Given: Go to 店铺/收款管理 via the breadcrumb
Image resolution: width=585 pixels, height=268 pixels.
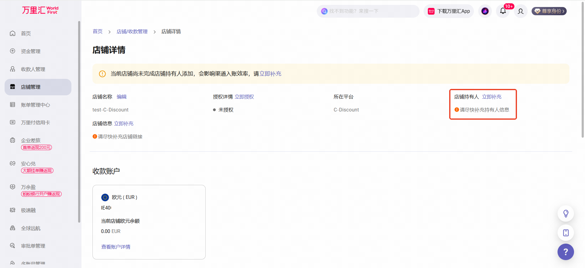Looking at the screenshot, I should tap(132, 32).
